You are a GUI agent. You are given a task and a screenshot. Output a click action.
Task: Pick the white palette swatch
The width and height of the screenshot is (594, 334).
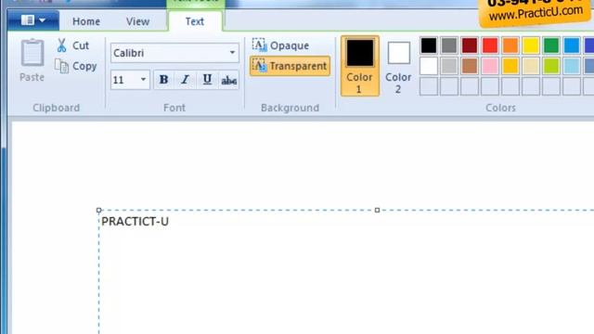429,66
